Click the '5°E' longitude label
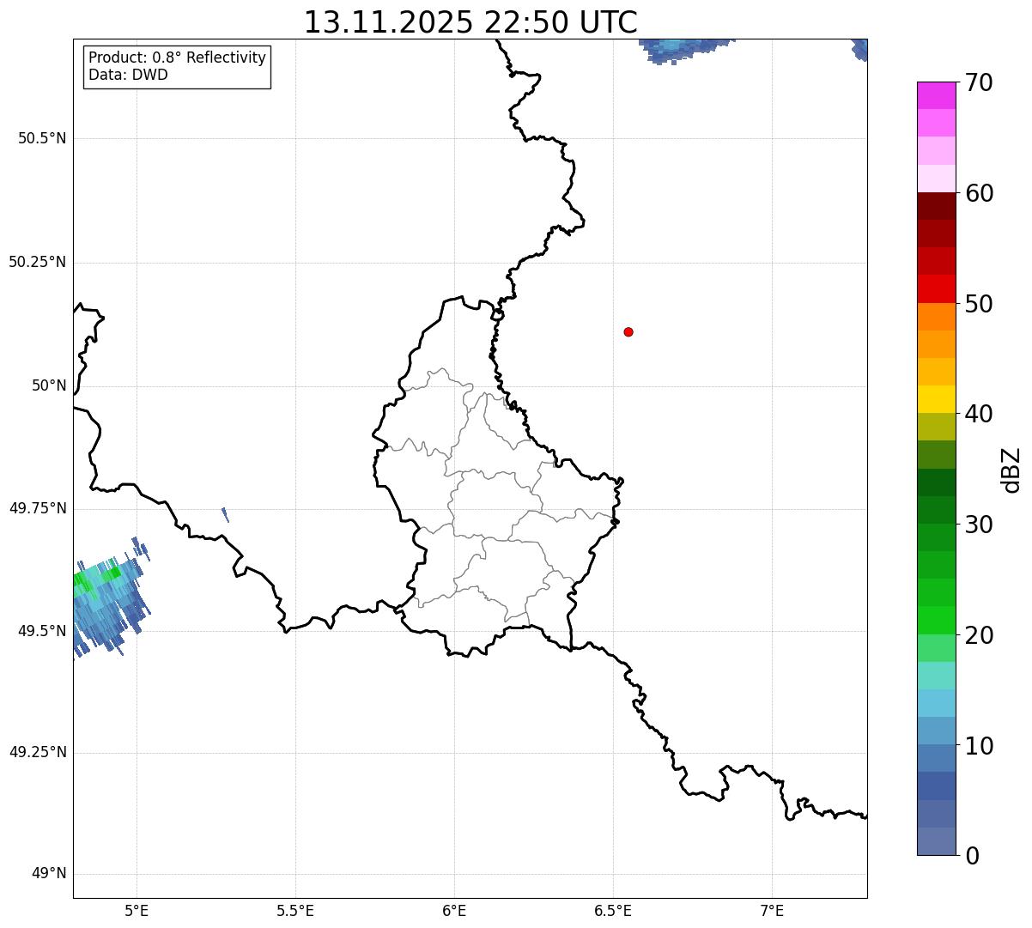The image size is (1032, 928). (x=137, y=910)
